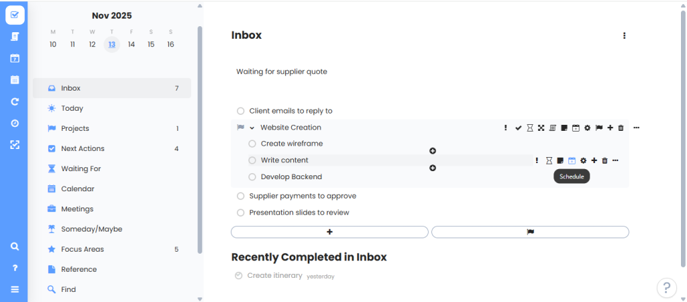Open more options ellipsis on Write content row
Screen dimensions: 687x302
click(x=615, y=160)
